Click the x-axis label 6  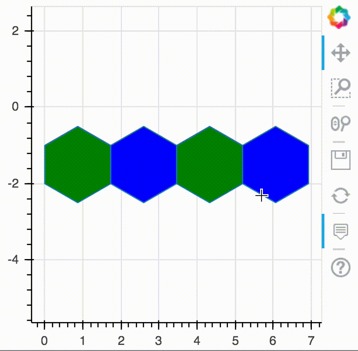click(273, 341)
